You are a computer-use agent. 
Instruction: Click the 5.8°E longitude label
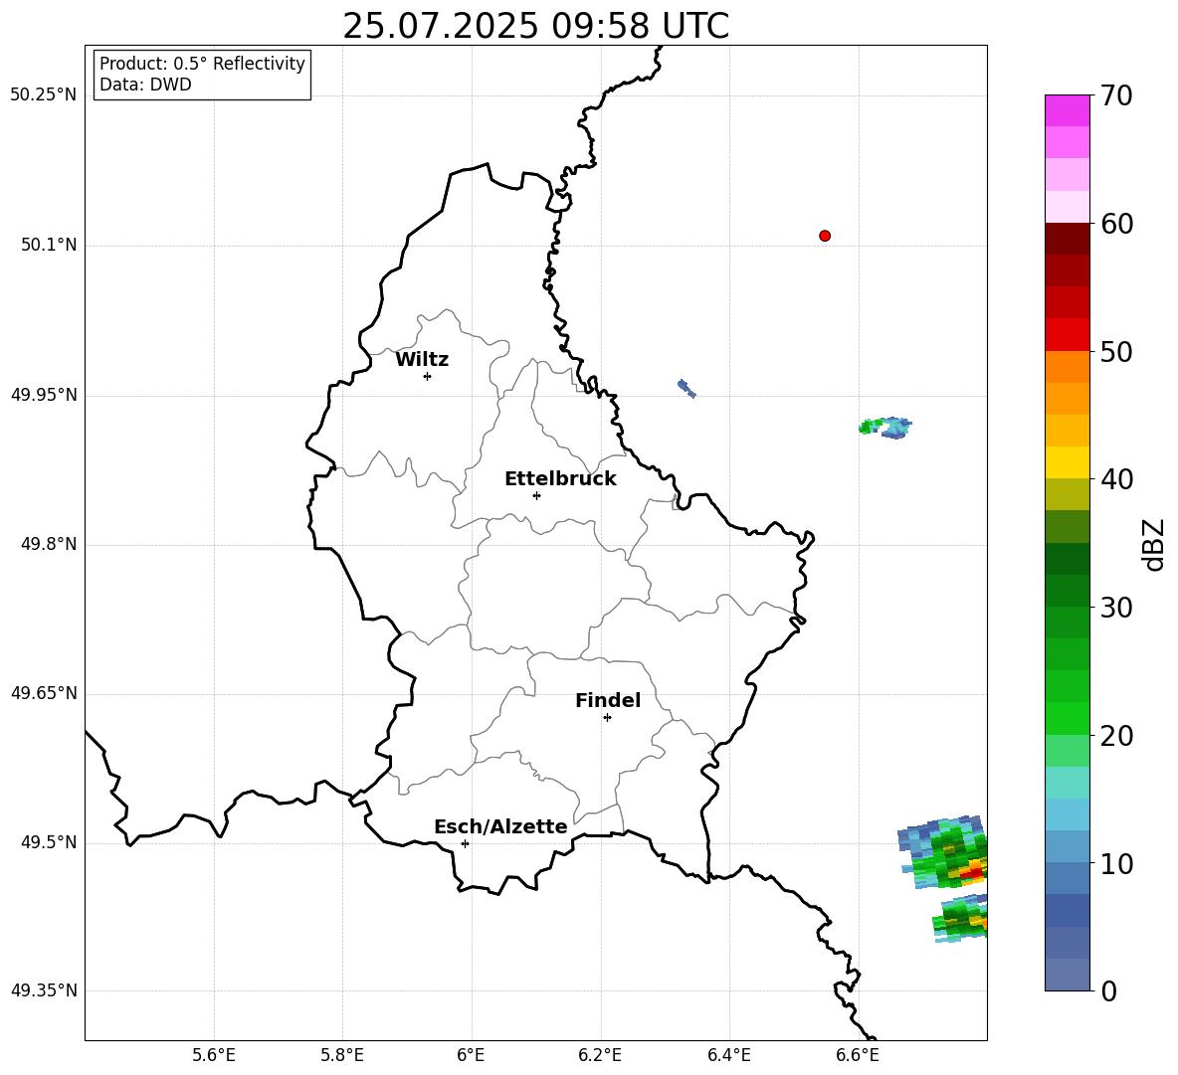tap(342, 1055)
